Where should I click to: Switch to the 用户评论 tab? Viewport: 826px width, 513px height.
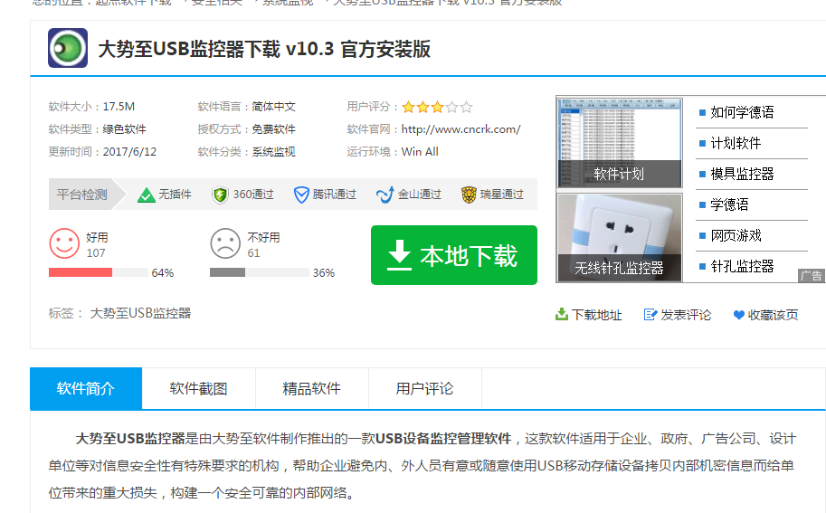(424, 389)
